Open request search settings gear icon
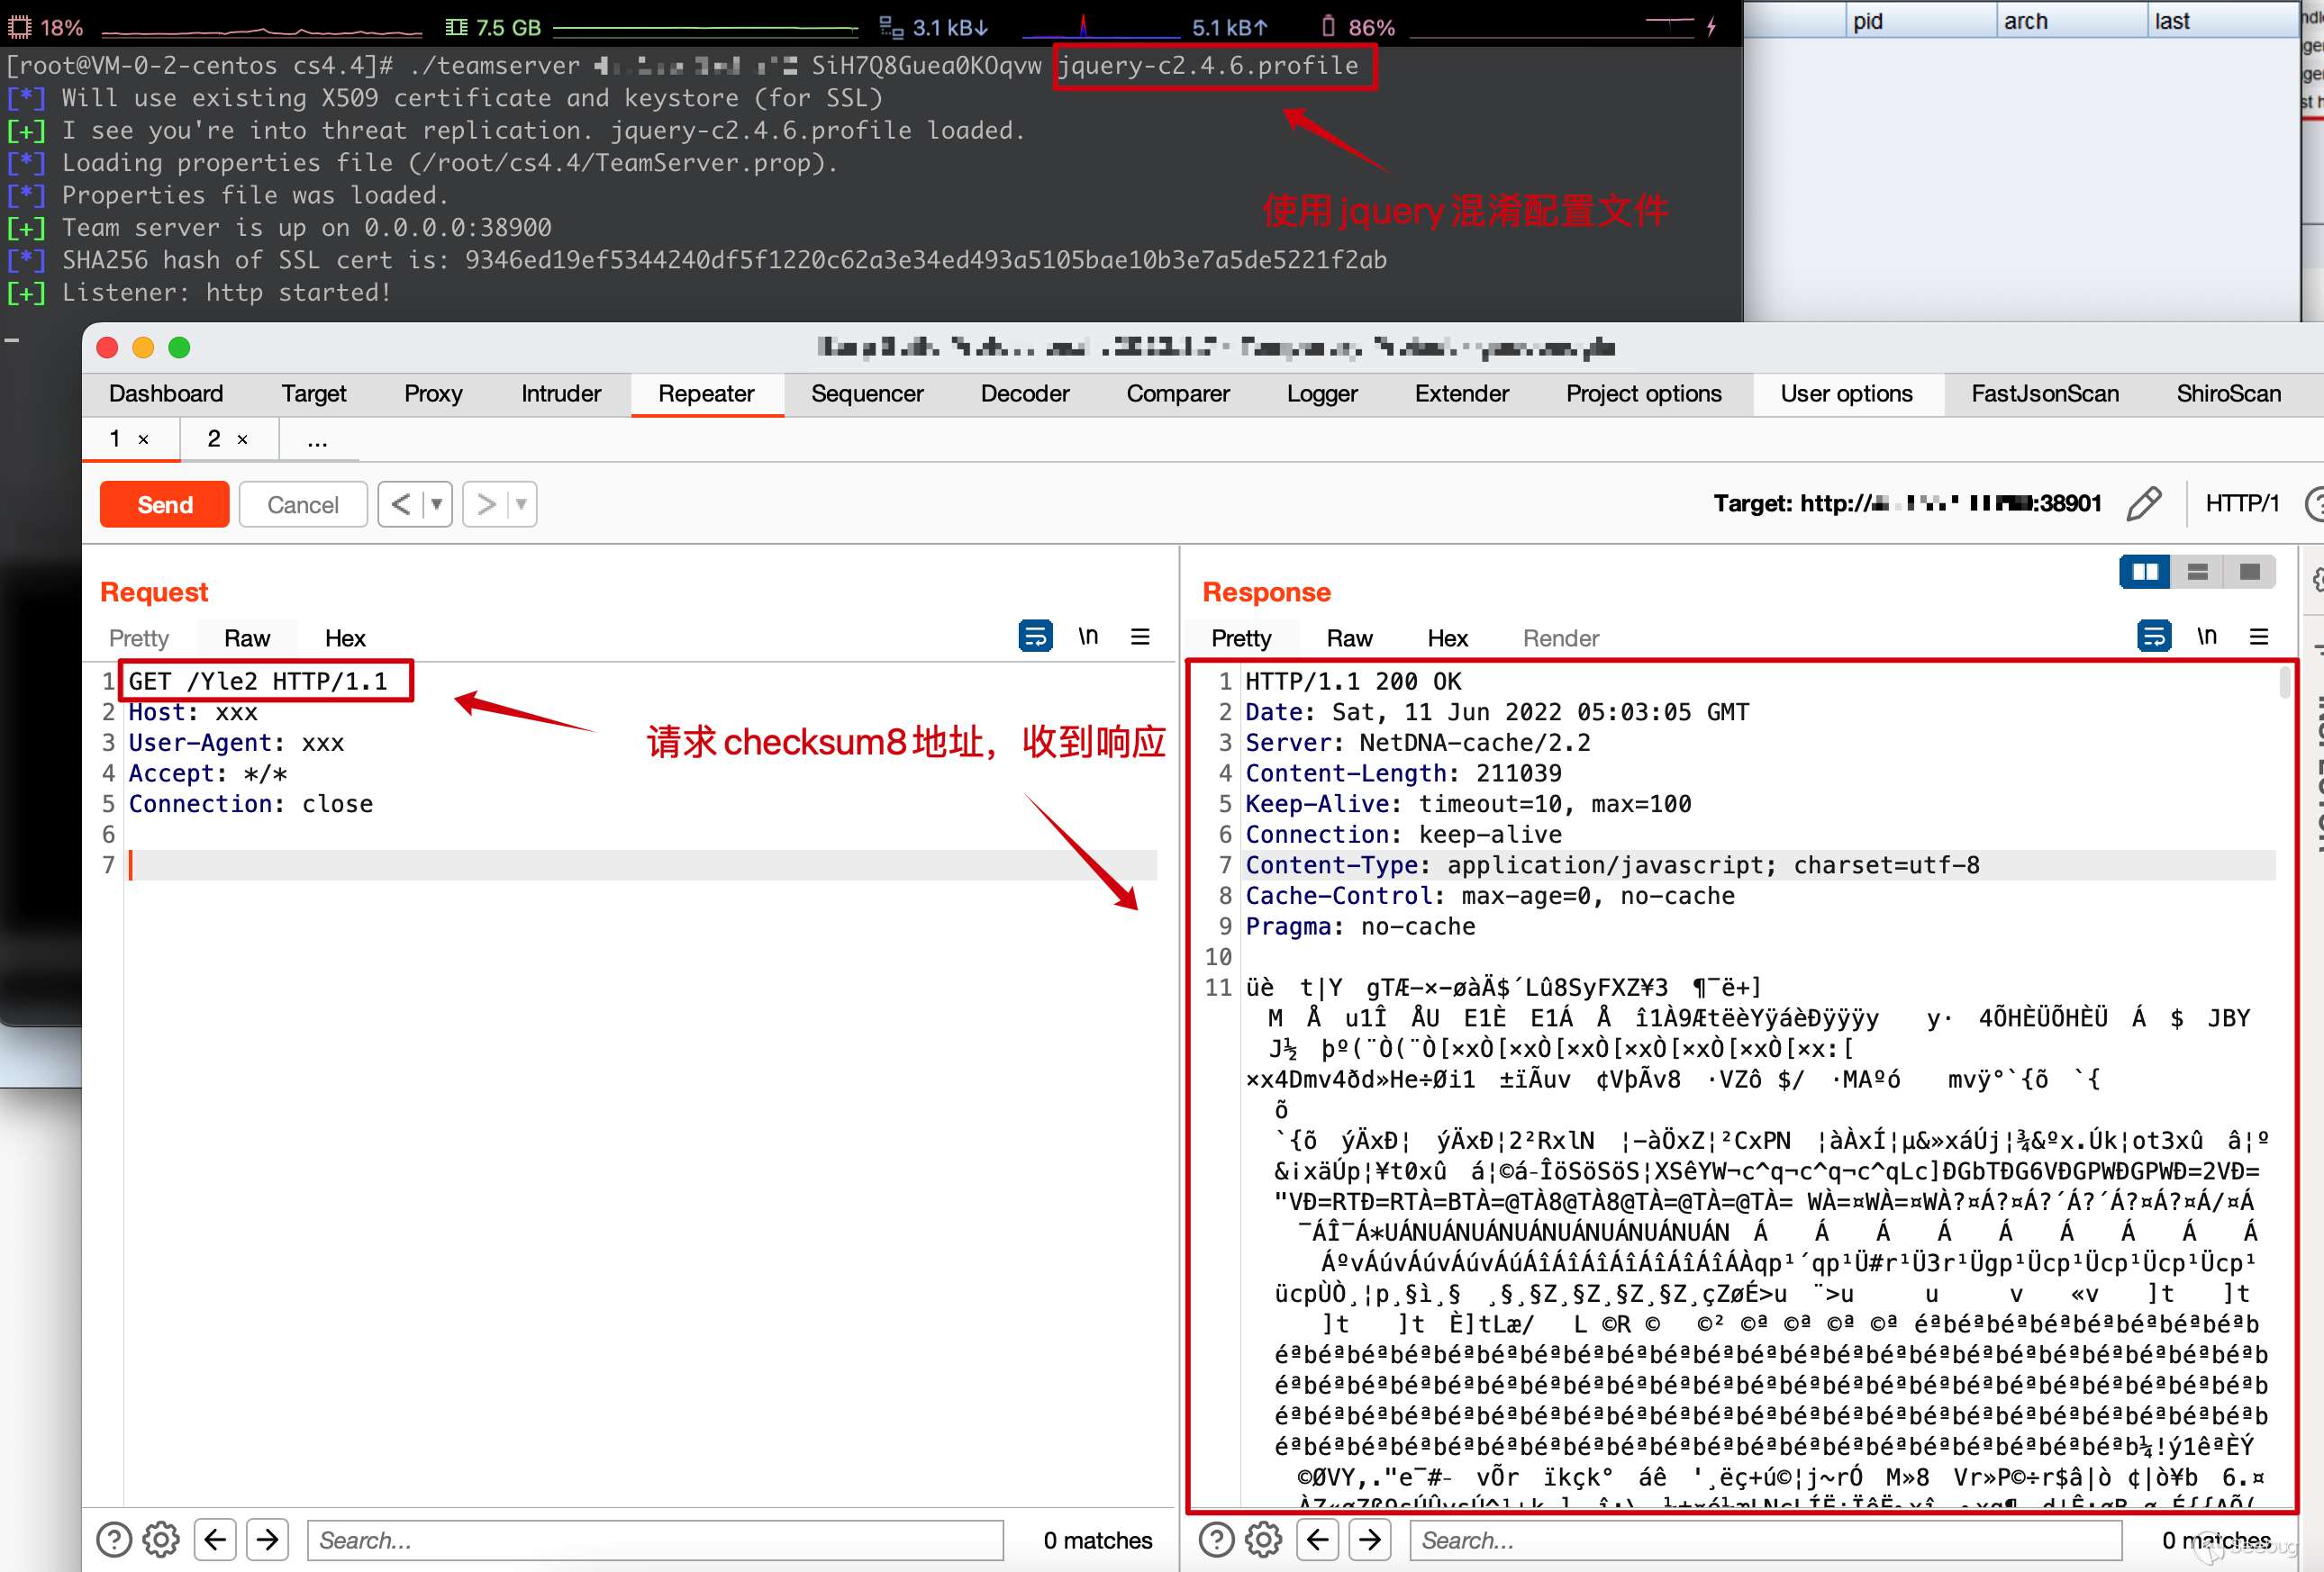Screen dimensions: 2324x1572 [161, 1539]
